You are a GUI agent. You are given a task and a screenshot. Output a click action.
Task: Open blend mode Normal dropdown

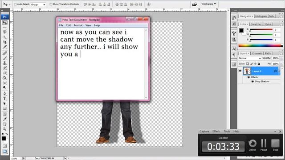tap(249, 58)
